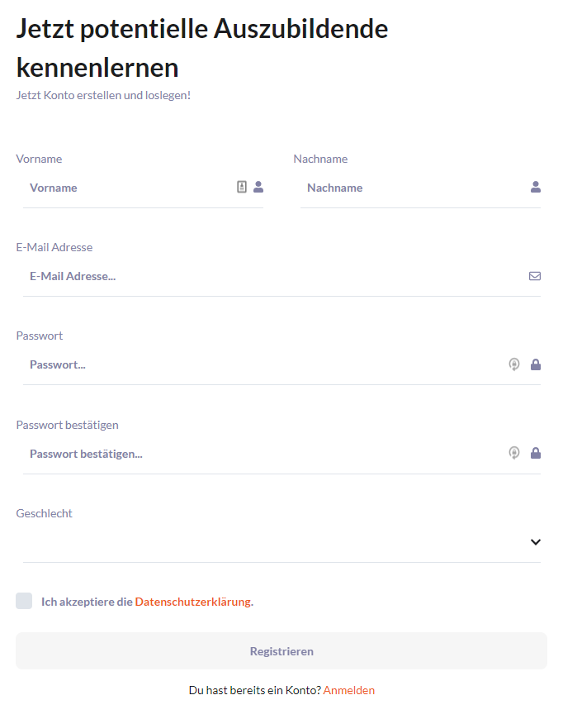Click into the Passwort input field
The width and height of the screenshot is (563, 719).
[281, 365]
